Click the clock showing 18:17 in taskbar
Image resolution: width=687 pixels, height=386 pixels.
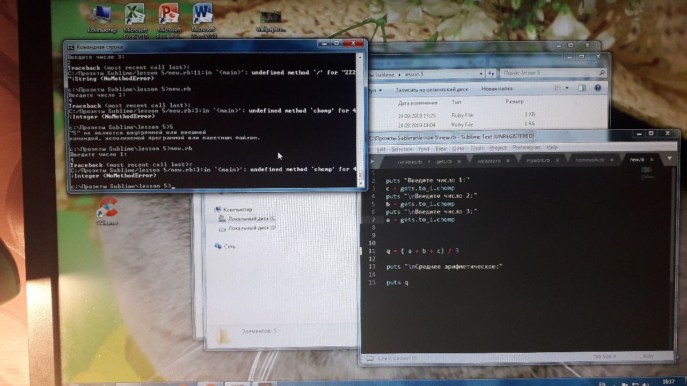tap(669, 382)
